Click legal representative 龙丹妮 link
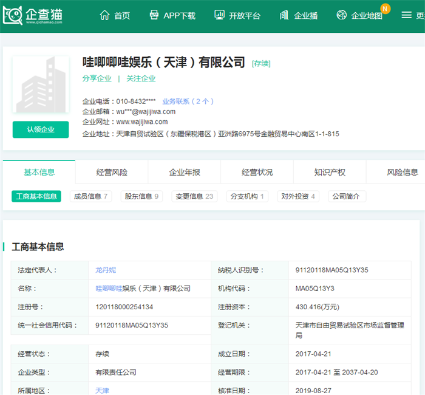This screenshot has height=395, width=425. [x=104, y=270]
